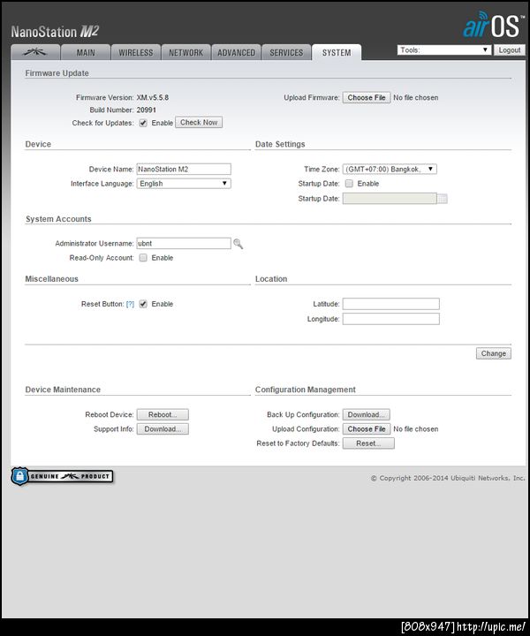Open the ADVANCED tab

coord(236,52)
